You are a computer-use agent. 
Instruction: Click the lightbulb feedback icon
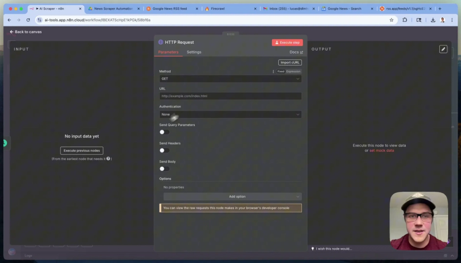(x=312, y=249)
